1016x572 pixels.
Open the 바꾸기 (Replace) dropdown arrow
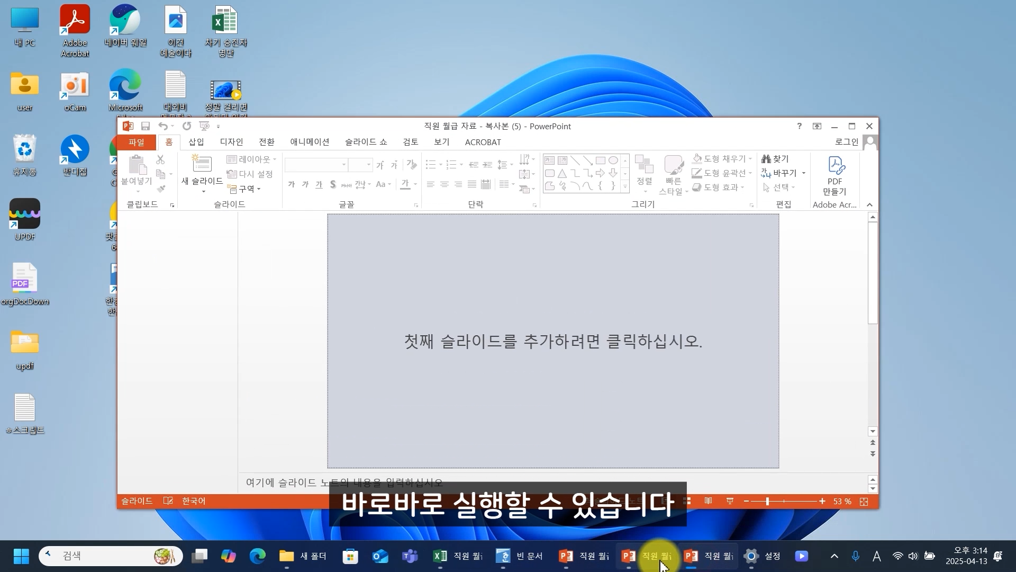pos(803,173)
